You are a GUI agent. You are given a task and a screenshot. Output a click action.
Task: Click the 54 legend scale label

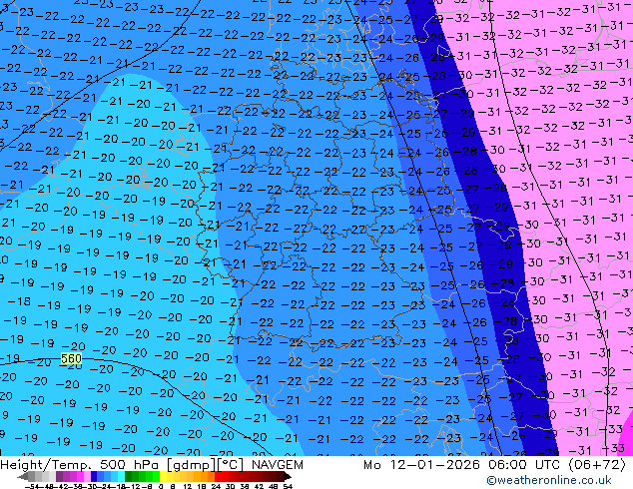tap(288, 486)
